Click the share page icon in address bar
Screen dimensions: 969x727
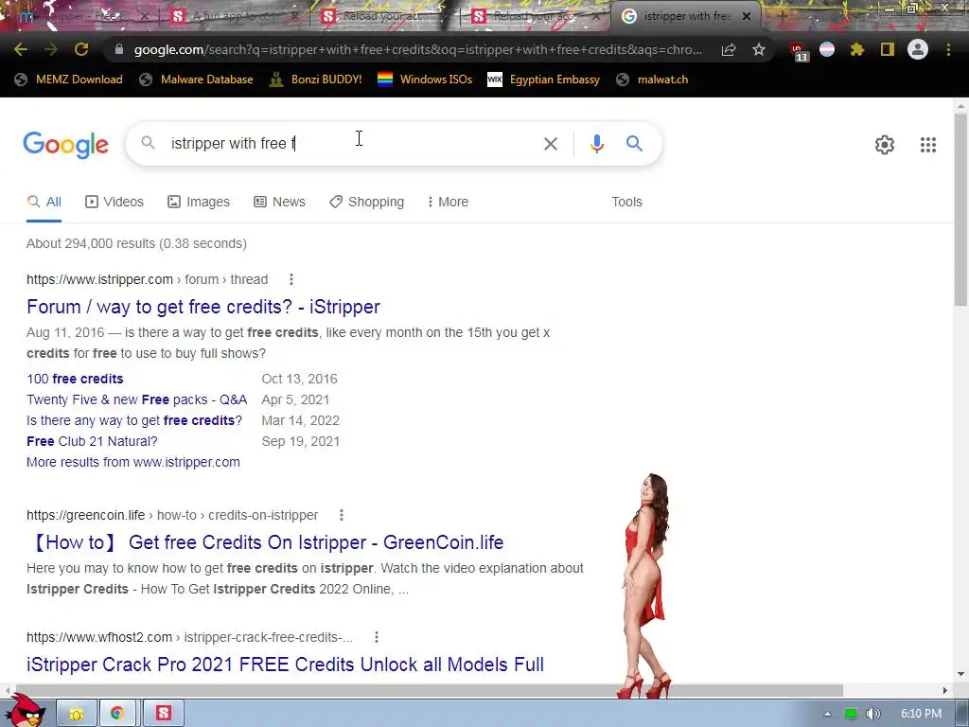click(729, 49)
